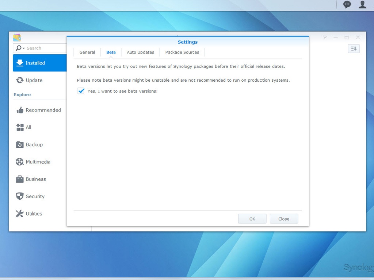
Task: Uncheck 'Yes, I want to see beta versions'
Action: (81, 91)
